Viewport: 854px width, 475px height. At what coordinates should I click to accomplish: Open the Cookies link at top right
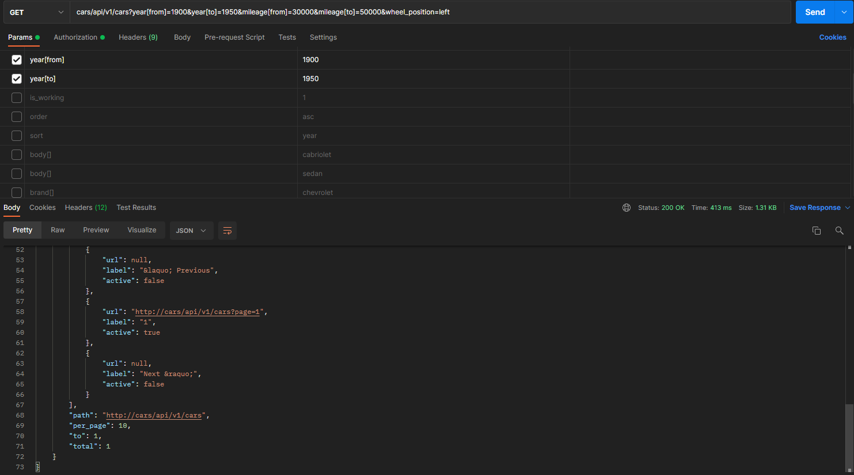pyautogui.click(x=833, y=37)
